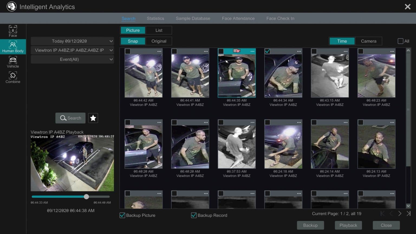Open the Viewtron IP A4BZ camera dropdown
This screenshot has width=416, height=234.
(72, 50)
